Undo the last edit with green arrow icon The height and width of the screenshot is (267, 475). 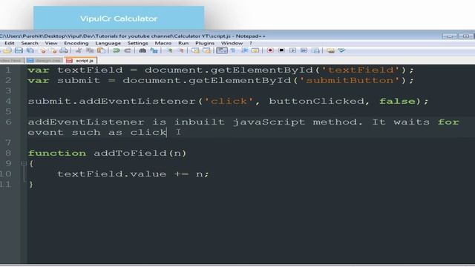[116, 50]
